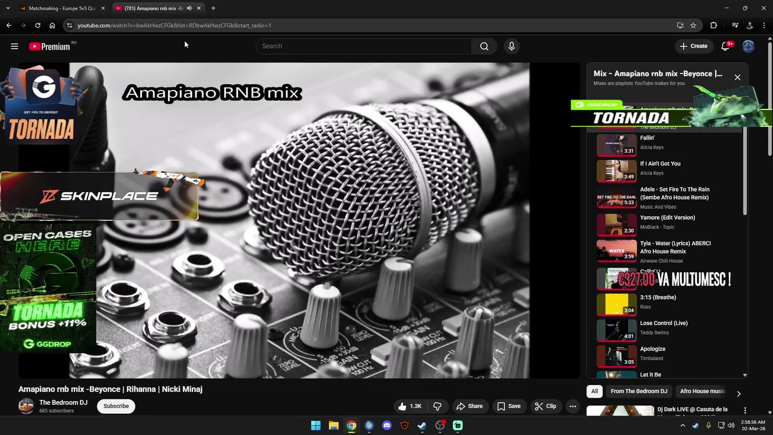Go forward in browser history
Image resolution: width=773 pixels, height=435 pixels.
click(23, 25)
